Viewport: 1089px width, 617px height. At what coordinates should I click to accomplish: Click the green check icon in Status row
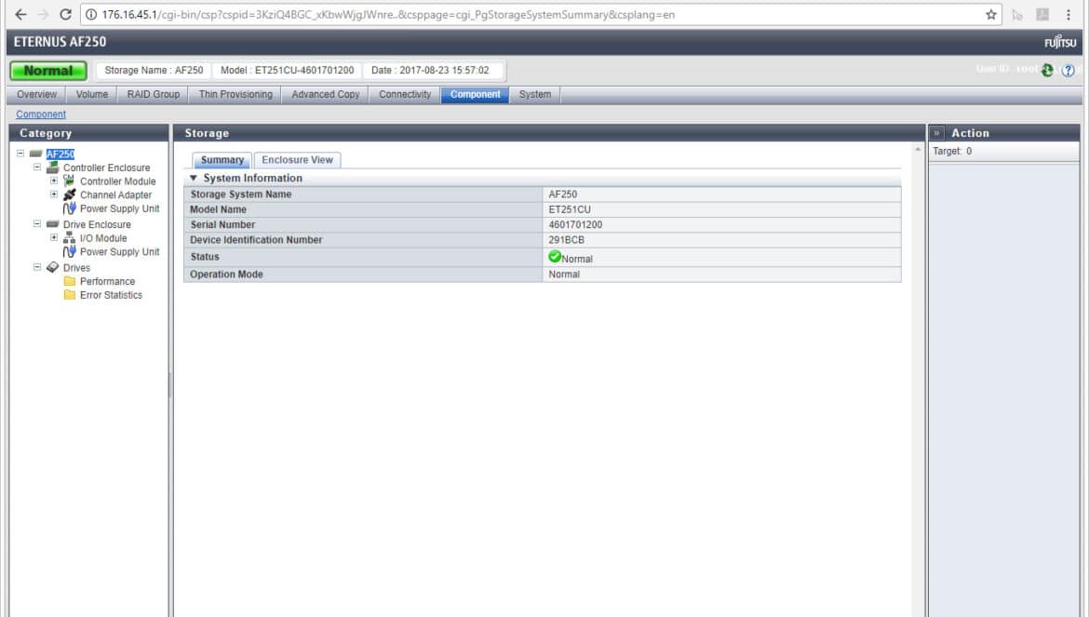554,256
